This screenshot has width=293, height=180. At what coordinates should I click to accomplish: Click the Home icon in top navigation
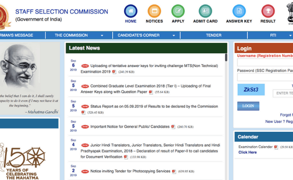tap(131, 11)
